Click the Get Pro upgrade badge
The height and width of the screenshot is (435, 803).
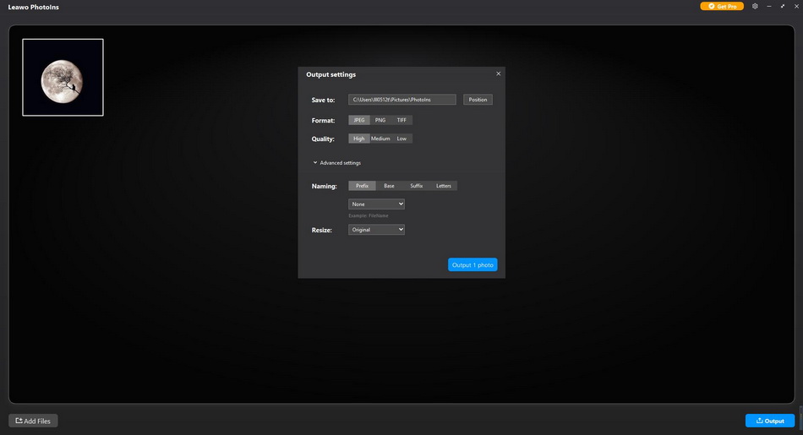[722, 6]
